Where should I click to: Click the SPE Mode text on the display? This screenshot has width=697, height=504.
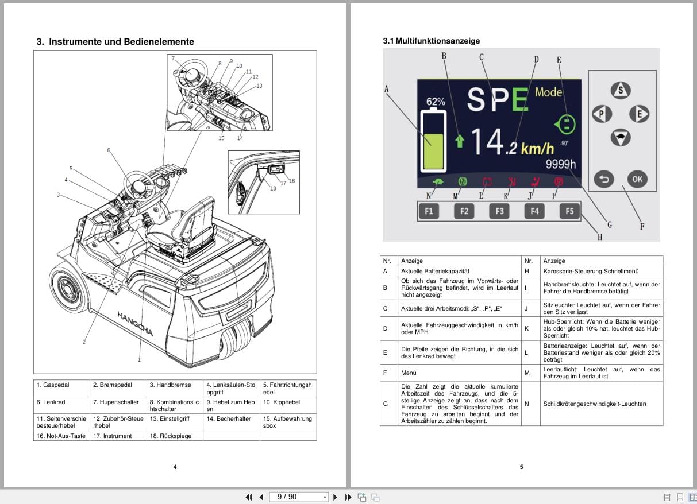(x=514, y=98)
